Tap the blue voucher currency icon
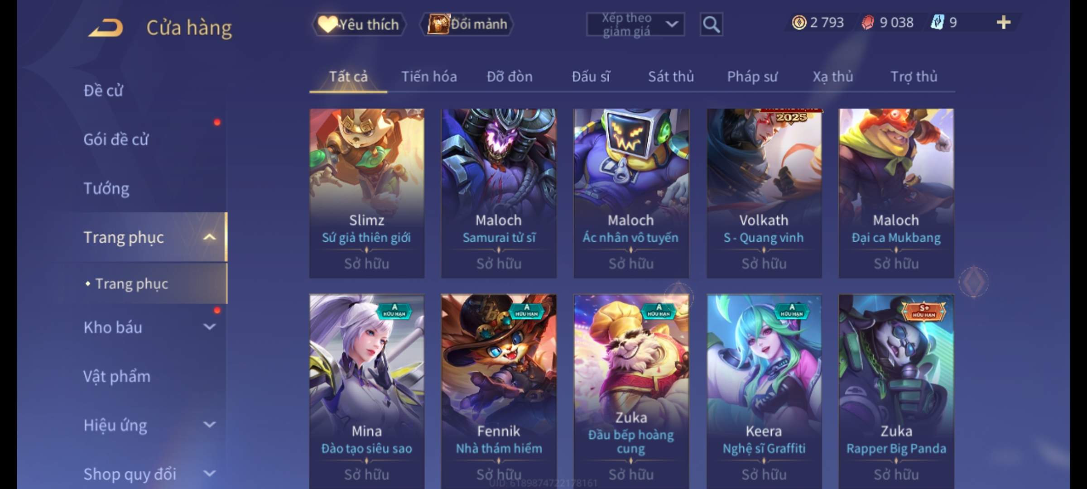Image resolution: width=1087 pixels, height=489 pixels. click(x=937, y=22)
